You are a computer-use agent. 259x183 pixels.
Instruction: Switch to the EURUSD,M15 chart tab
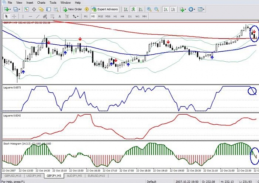click(x=96, y=176)
